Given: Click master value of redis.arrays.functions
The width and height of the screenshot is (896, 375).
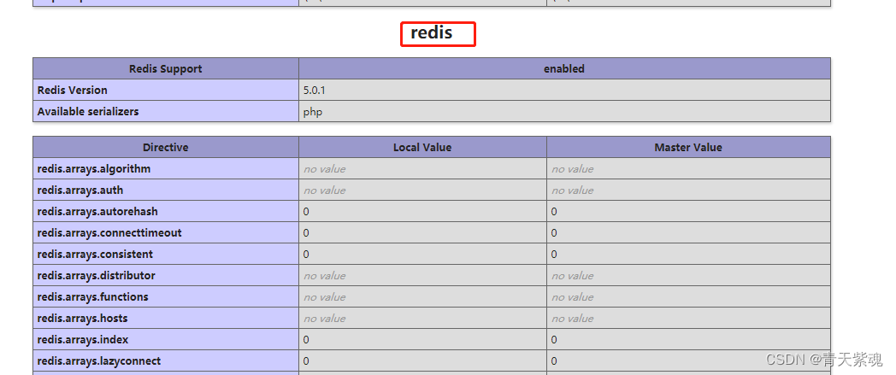Looking at the screenshot, I should tap(572, 296).
